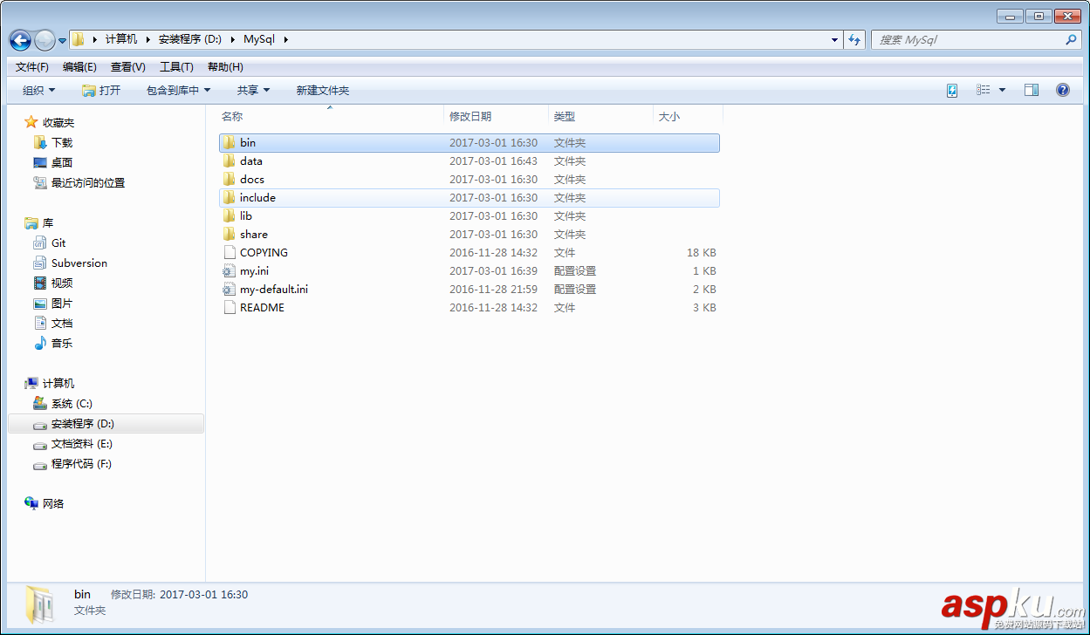Viewport: 1090px width, 635px height.
Task: Toggle the preview pane
Action: (x=1032, y=91)
